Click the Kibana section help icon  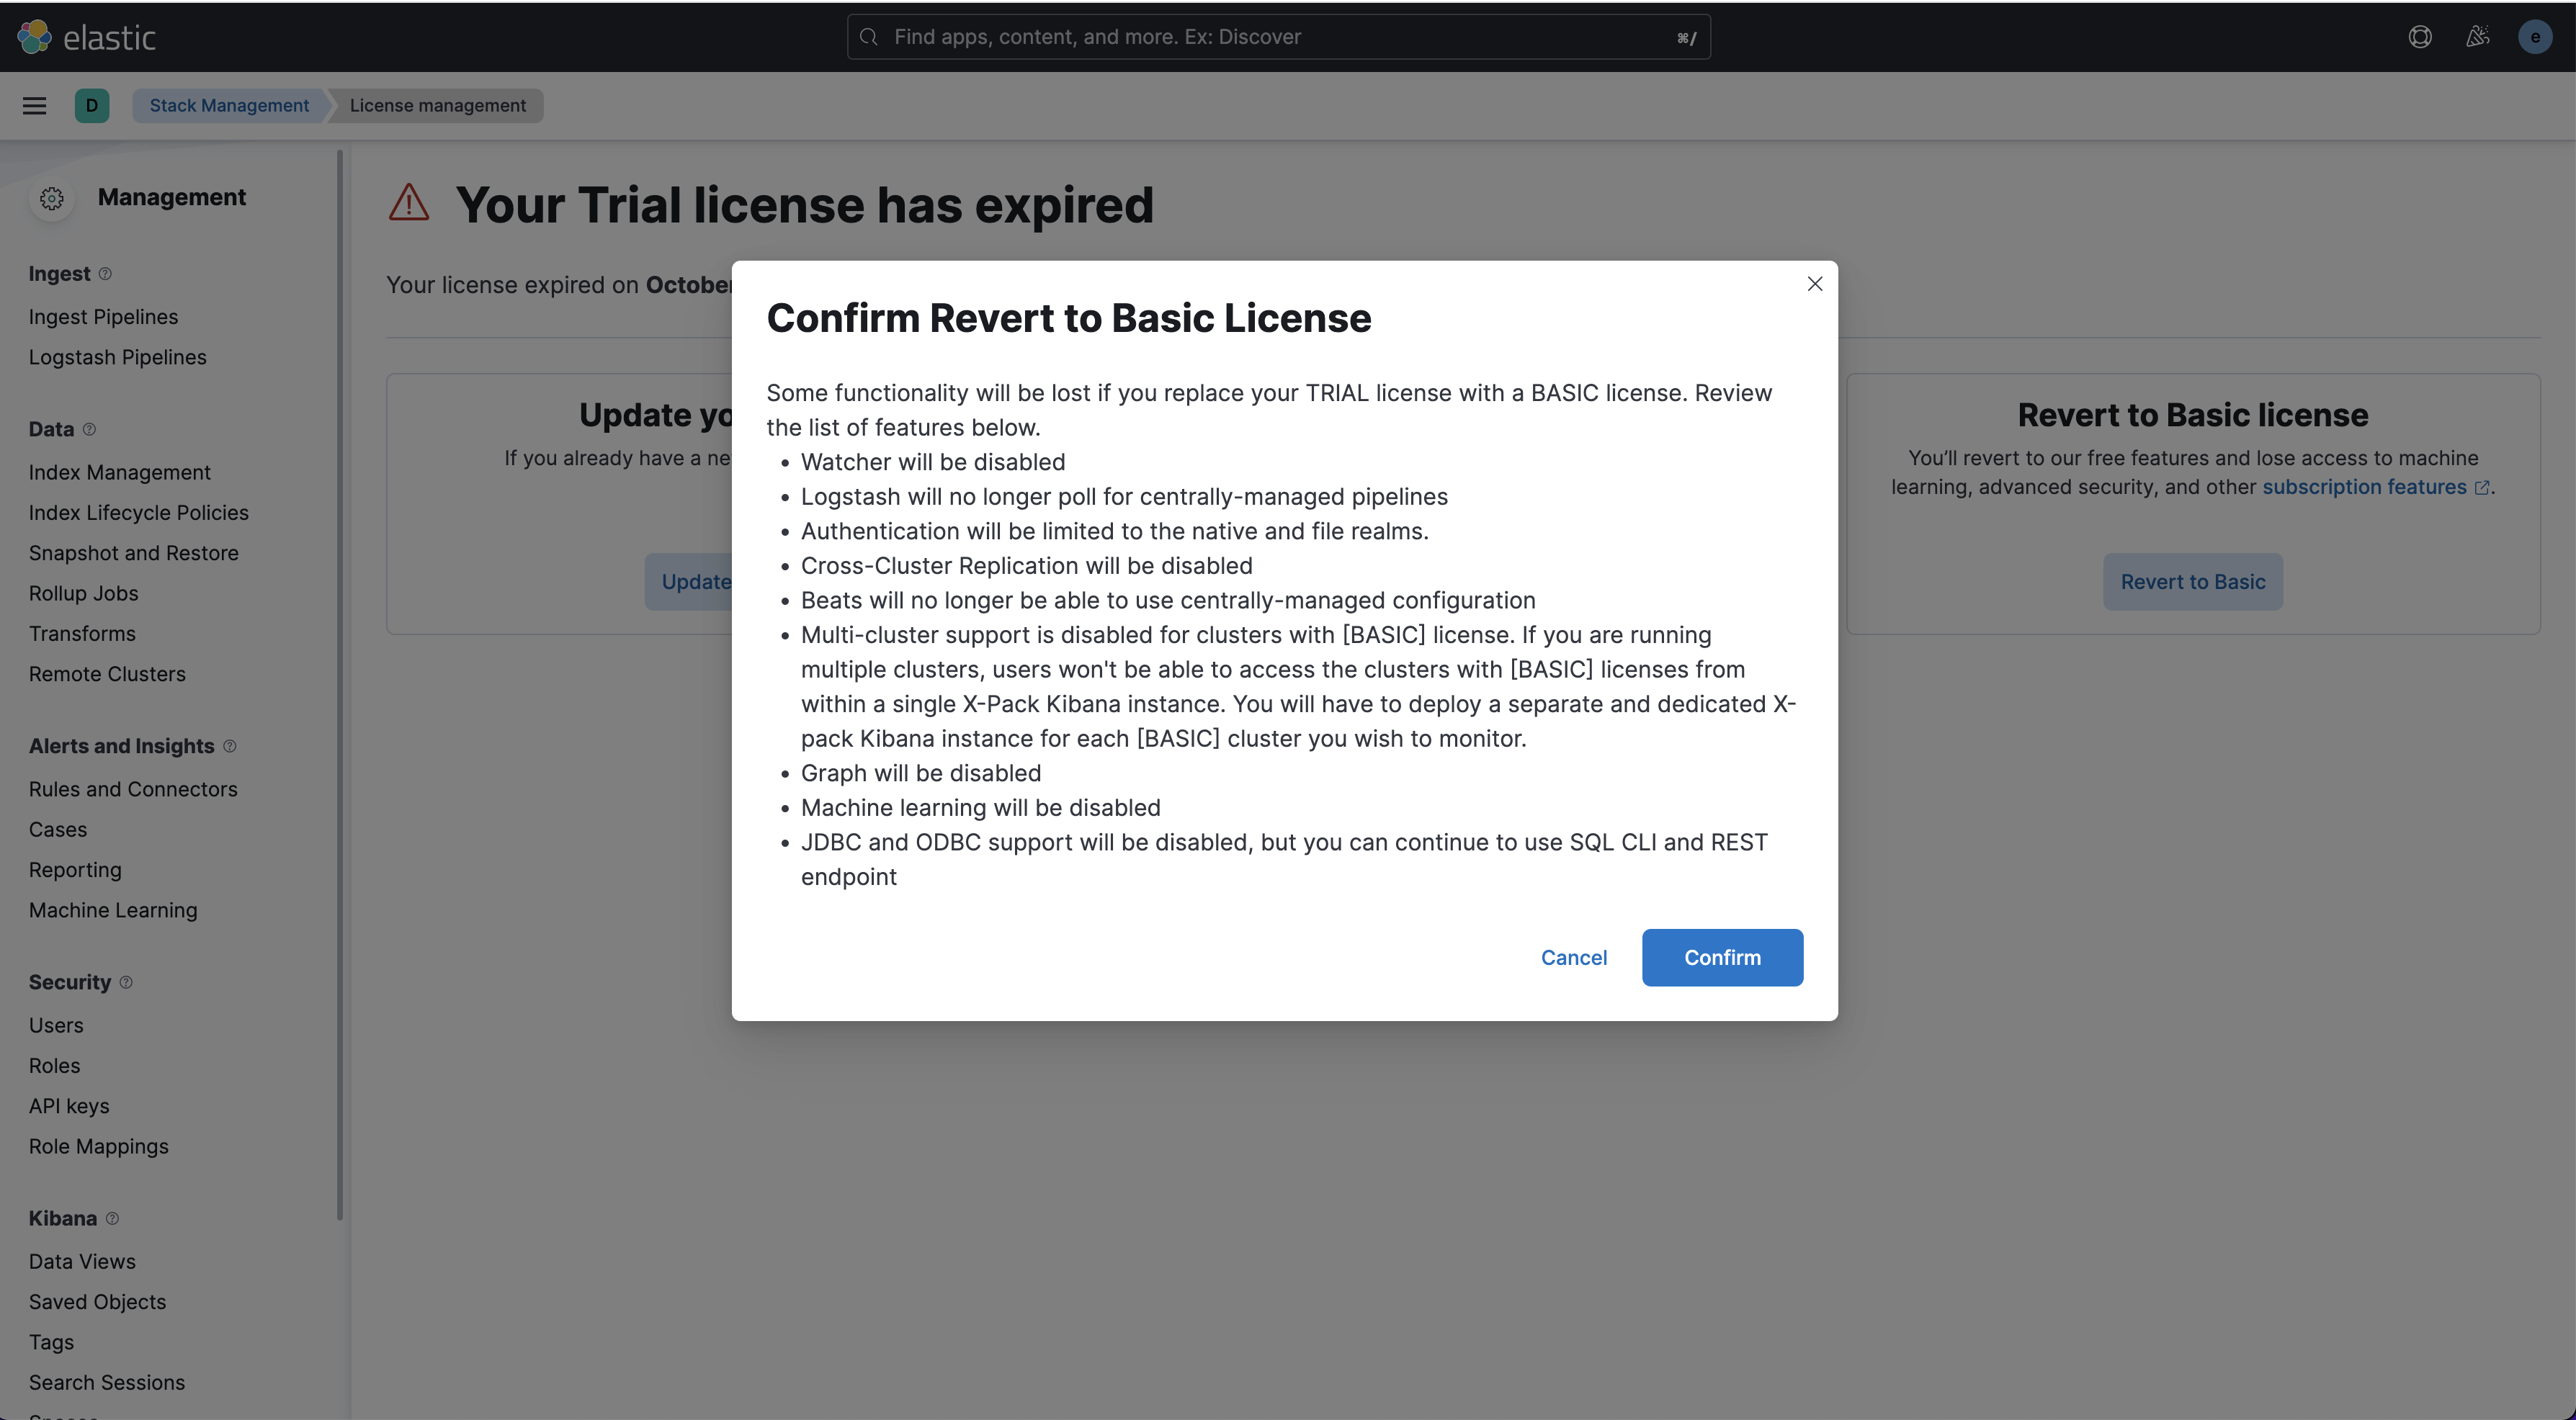(x=112, y=1218)
